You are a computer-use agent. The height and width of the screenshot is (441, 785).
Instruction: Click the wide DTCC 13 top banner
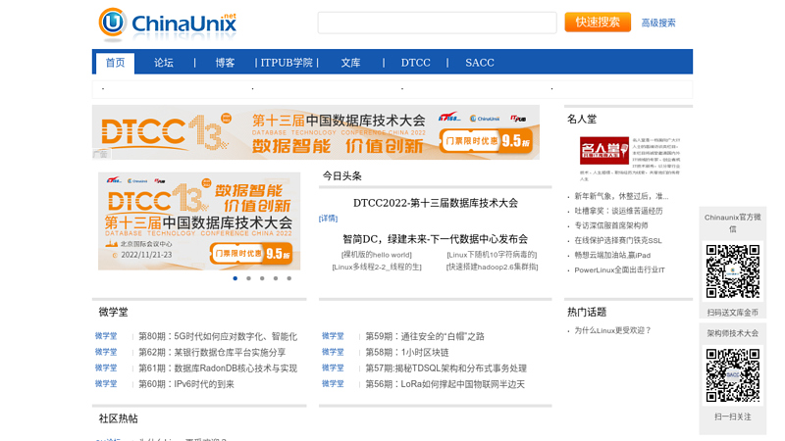click(x=316, y=132)
